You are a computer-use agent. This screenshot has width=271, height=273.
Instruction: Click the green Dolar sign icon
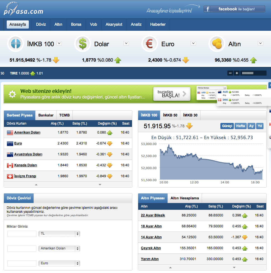point(83,44)
